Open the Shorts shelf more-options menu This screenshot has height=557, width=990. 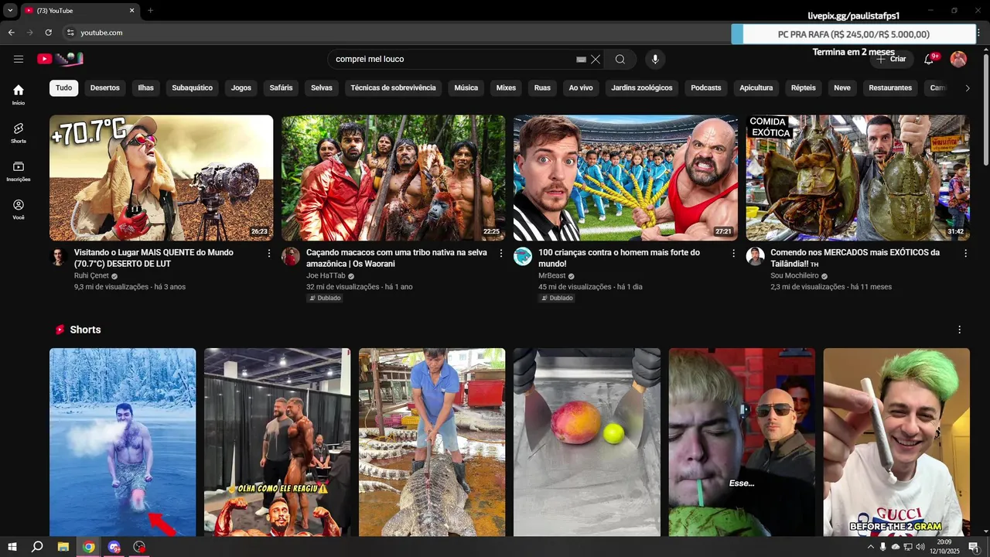pos(960,330)
